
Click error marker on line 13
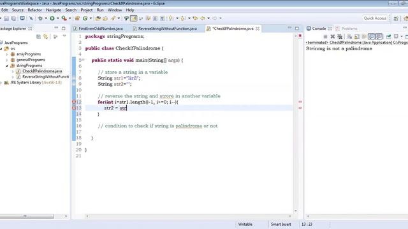(x=74, y=108)
